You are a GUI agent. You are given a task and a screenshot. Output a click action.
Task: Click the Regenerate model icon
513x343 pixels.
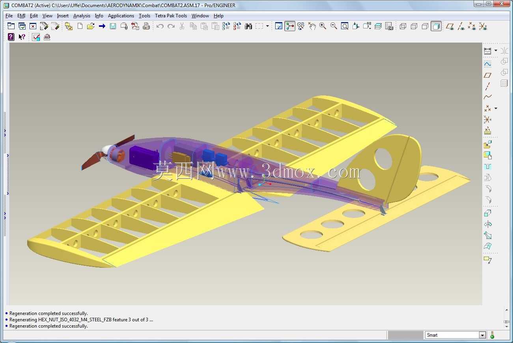[226, 26]
